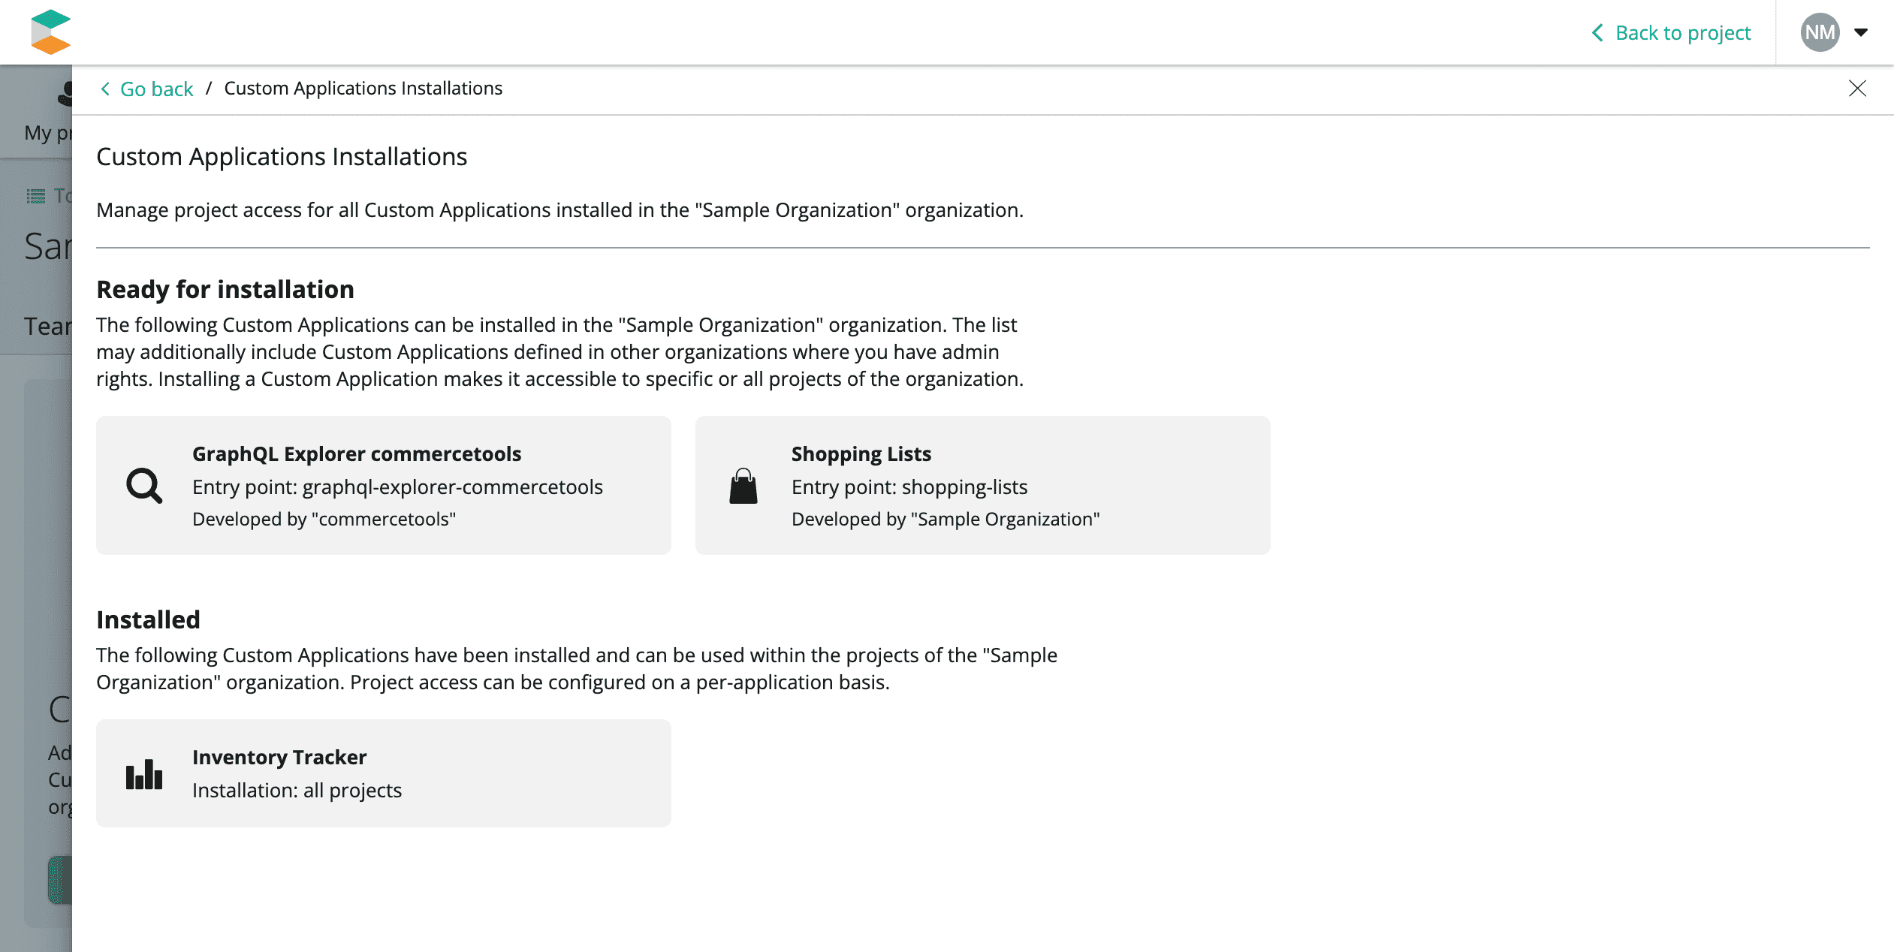This screenshot has height=952, width=1894.
Task: Click the commercetools logo in the header
Action: pos(50,32)
